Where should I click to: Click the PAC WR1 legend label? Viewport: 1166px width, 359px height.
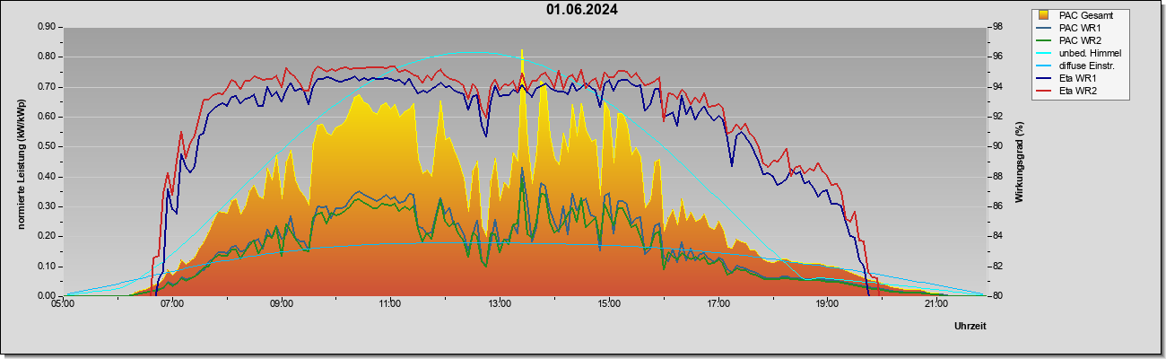(1081, 28)
